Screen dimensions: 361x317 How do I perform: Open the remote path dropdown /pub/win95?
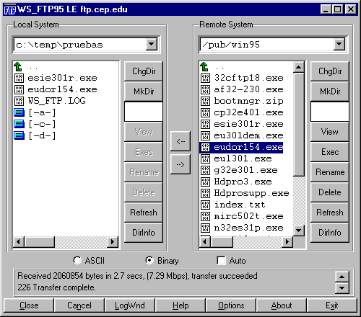pyautogui.click(x=339, y=45)
